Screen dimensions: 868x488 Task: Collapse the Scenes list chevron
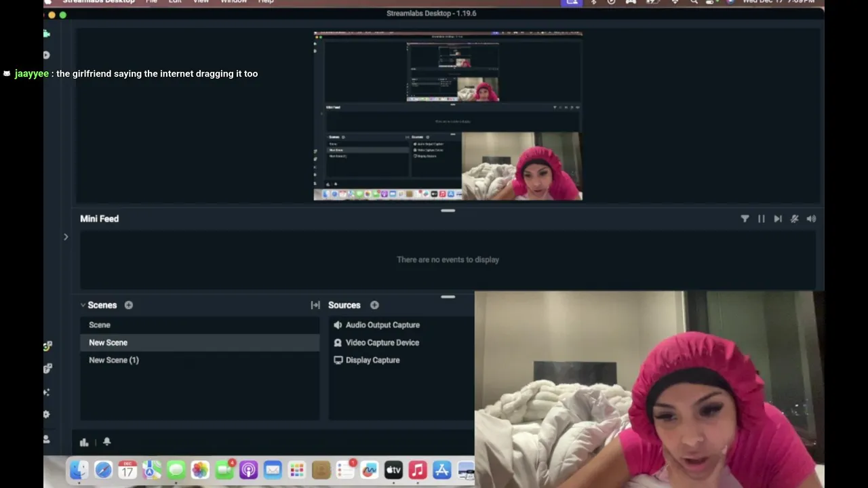[83, 305]
